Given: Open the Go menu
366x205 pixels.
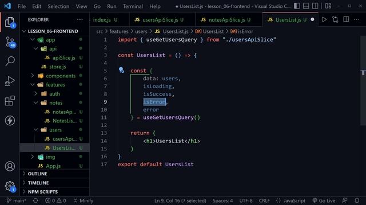Looking at the screenshot, I should (x=97, y=6).
